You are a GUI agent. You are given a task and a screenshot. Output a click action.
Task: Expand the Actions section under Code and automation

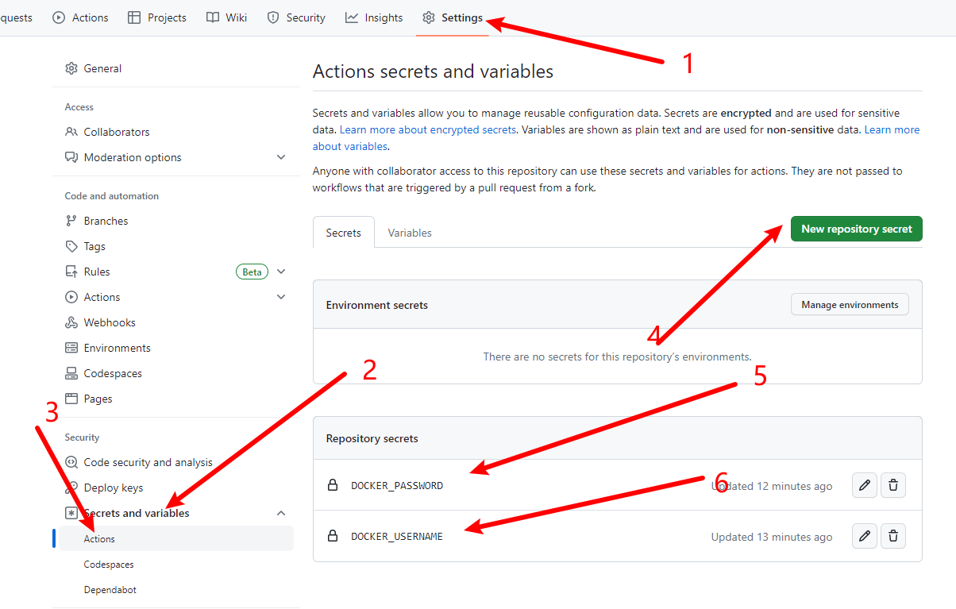[x=281, y=297]
